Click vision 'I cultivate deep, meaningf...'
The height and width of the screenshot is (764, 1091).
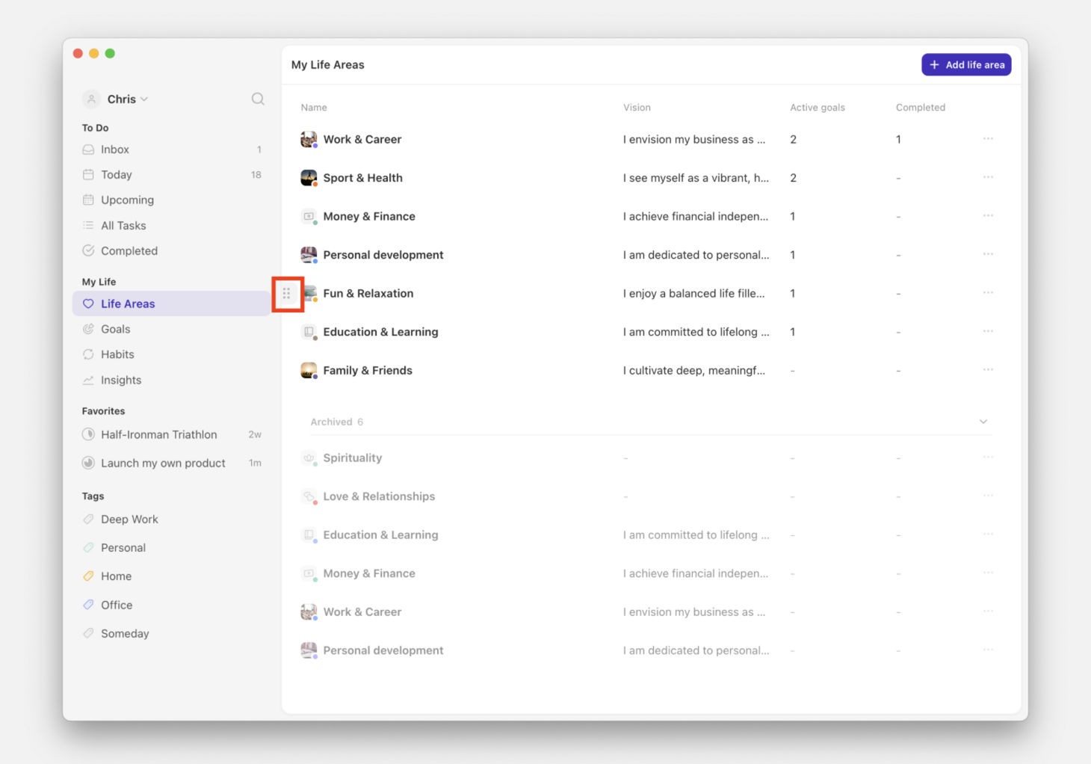[694, 371]
